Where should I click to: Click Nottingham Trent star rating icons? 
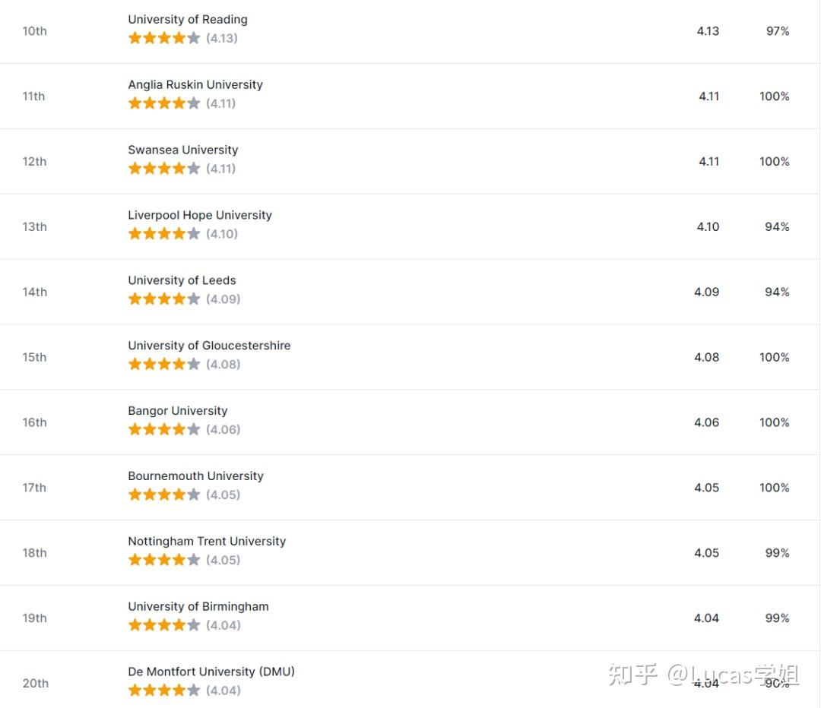click(x=164, y=561)
